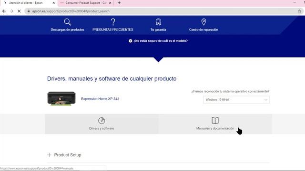305x171 pixels.
Task: Click the Centro de reparación location pin icon
Action: click(203, 22)
